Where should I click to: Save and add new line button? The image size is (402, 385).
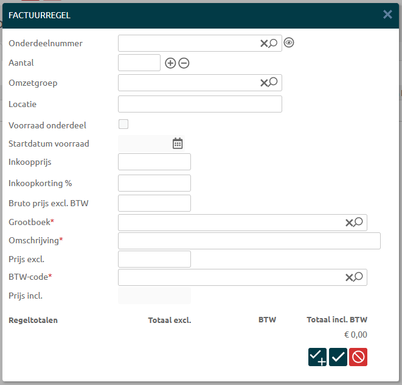pyautogui.click(x=317, y=357)
